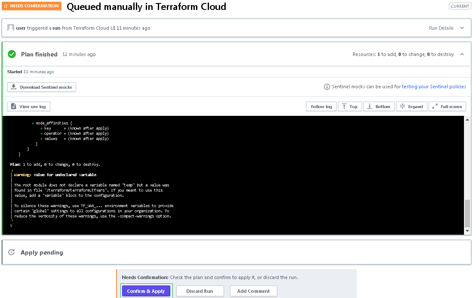Jump to Bottom of the log
This screenshot has height=298, width=476.
click(x=379, y=106)
